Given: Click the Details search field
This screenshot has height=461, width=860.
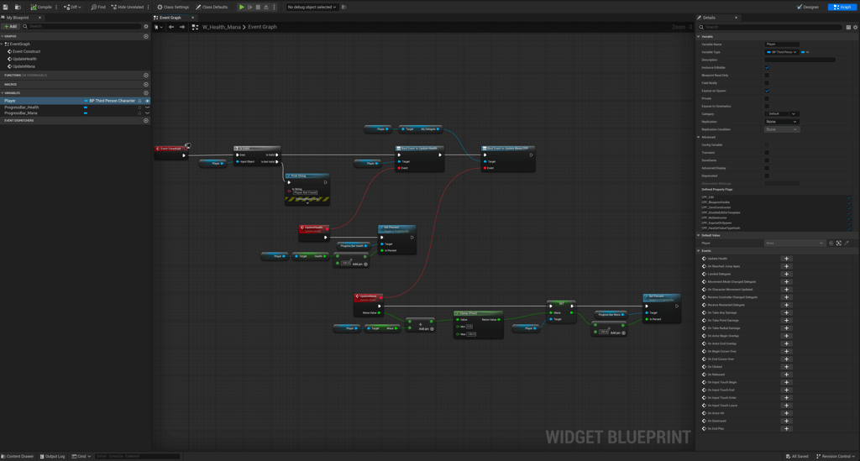Looking at the screenshot, I should coord(770,27).
